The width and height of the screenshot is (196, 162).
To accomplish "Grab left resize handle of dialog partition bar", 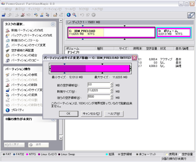I will pos(50,68).
